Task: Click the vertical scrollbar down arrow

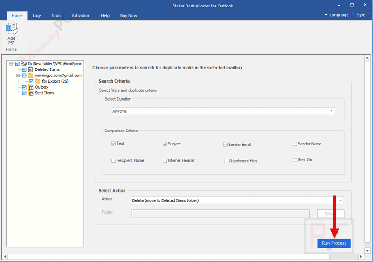Action: 367,251
